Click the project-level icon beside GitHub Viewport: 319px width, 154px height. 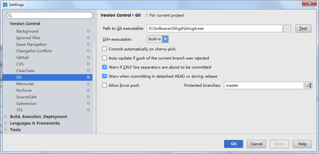(88, 58)
